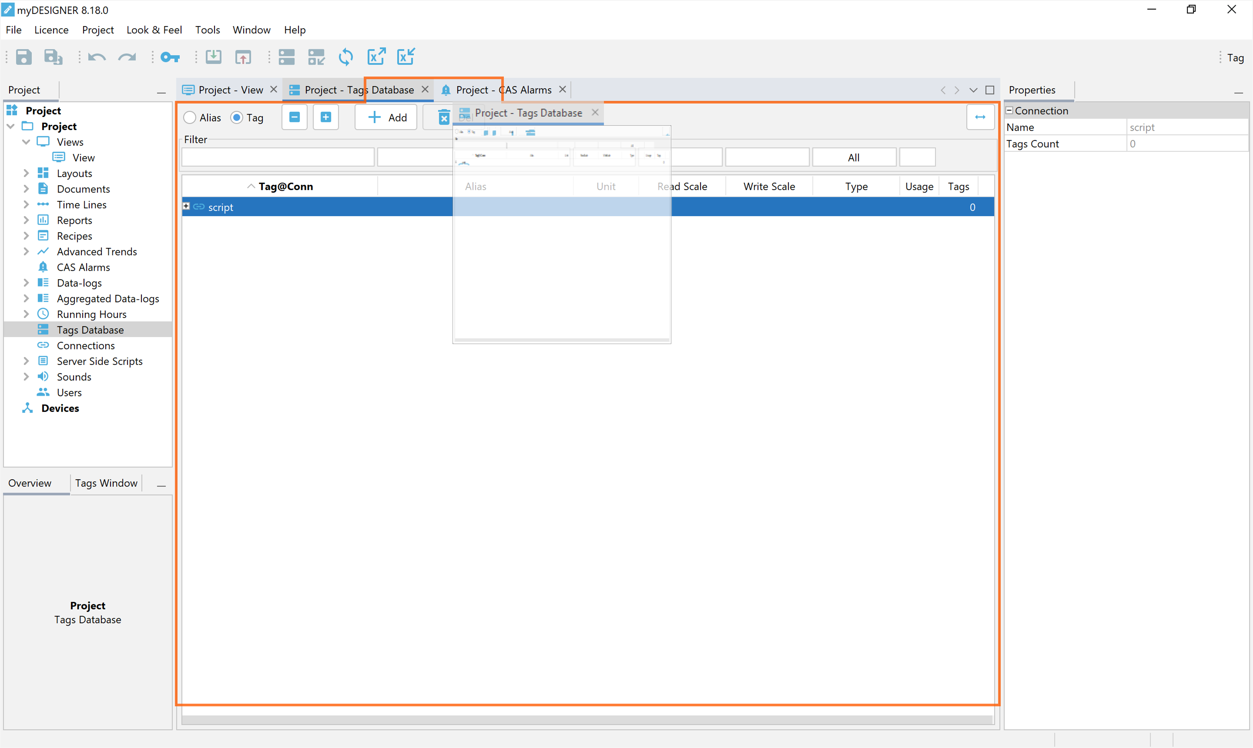Expand the script connection row
The height and width of the screenshot is (748, 1253).
pyautogui.click(x=185, y=206)
